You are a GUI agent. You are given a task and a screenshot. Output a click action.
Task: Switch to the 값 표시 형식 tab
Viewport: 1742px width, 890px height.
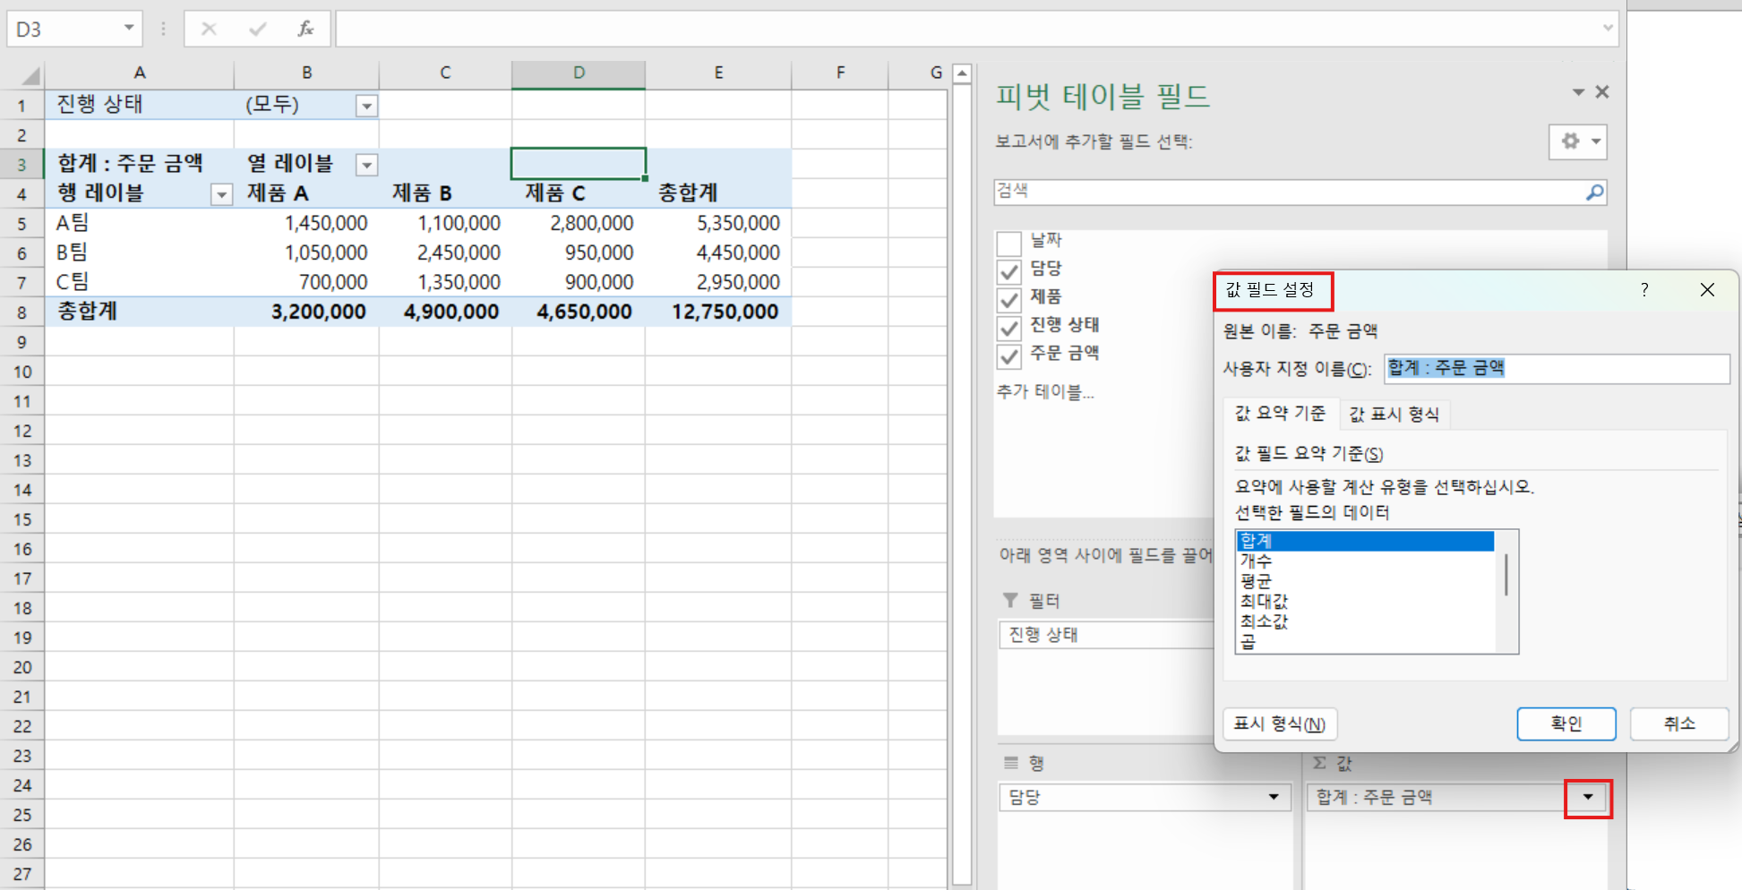click(x=1394, y=414)
